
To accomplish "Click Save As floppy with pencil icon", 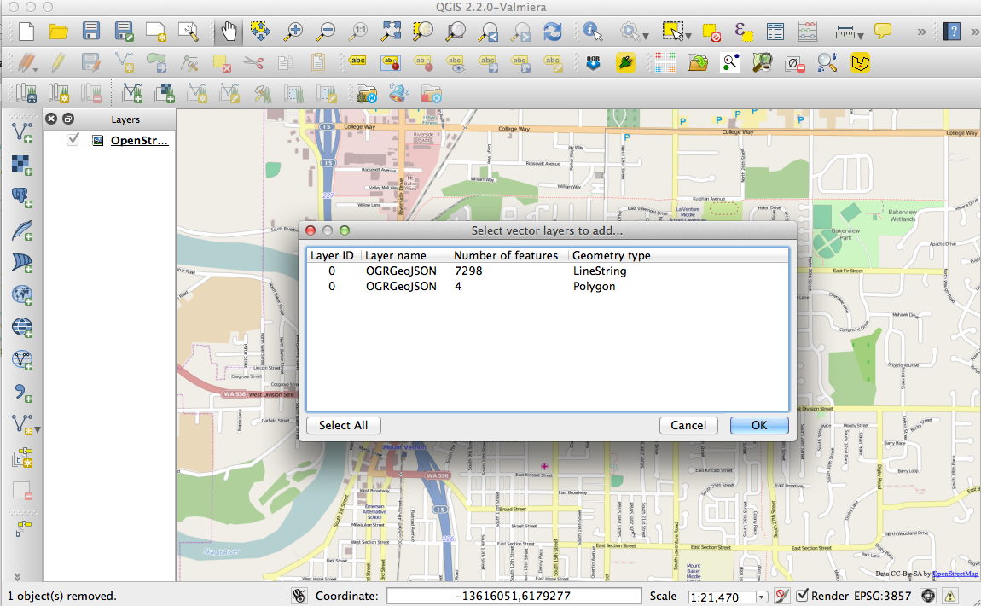I will (124, 32).
